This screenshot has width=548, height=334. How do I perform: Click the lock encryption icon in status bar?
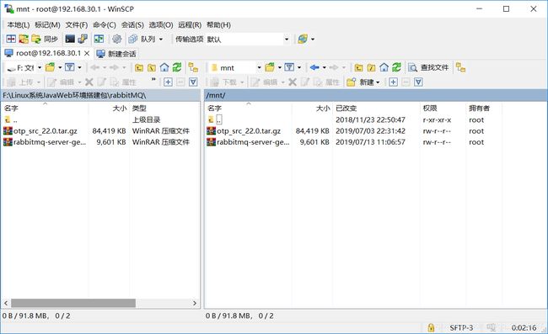[431, 327]
